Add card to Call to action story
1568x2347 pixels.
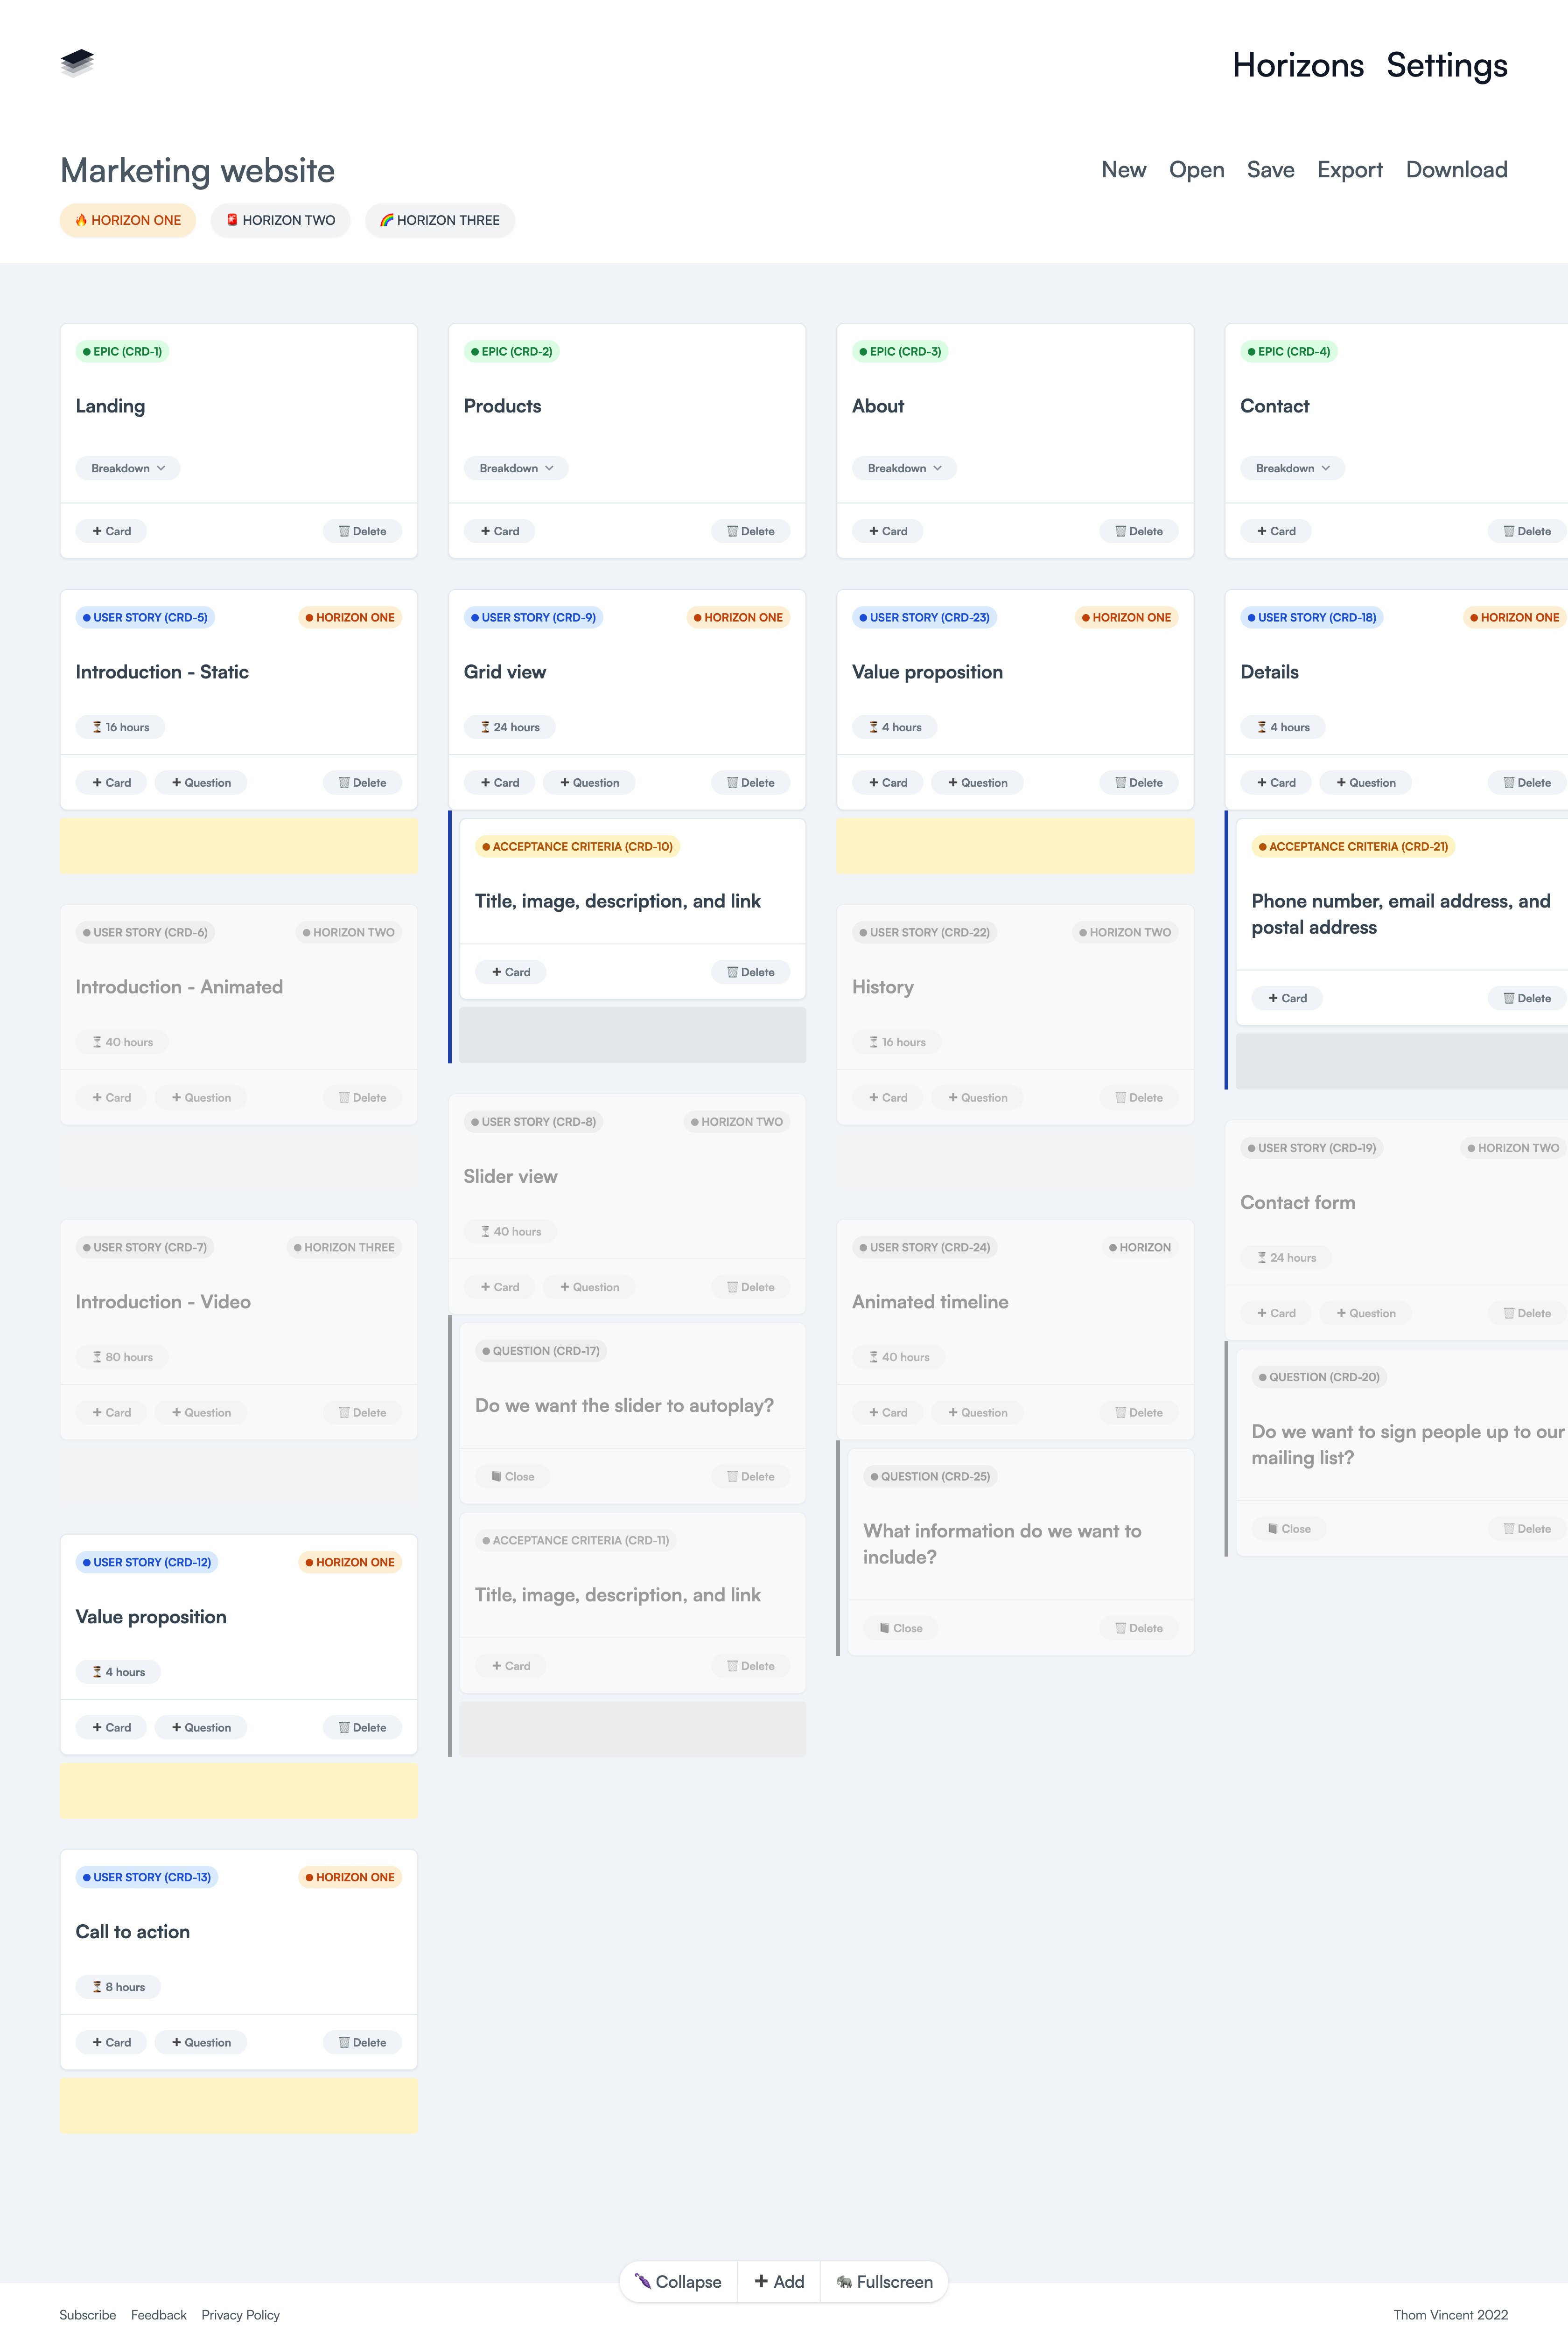tap(111, 2042)
